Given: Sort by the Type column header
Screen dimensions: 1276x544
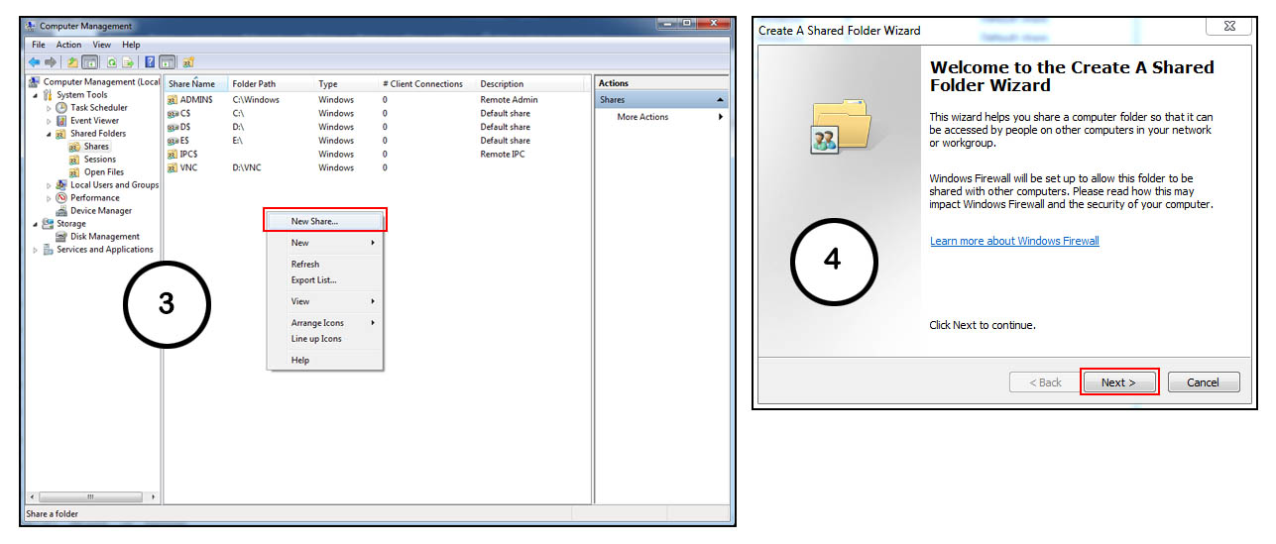Looking at the screenshot, I should [x=347, y=84].
